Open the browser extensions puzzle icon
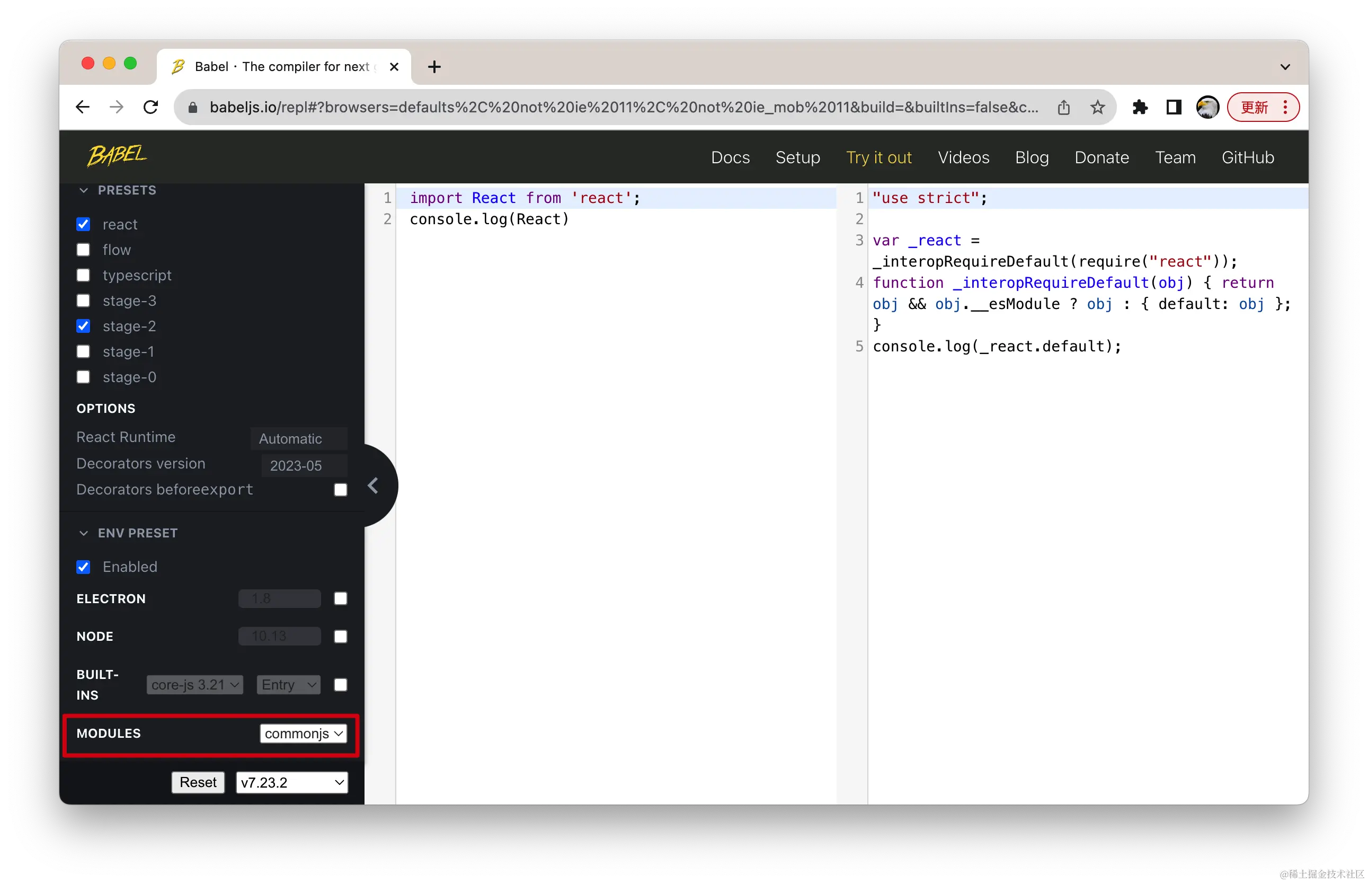 pyautogui.click(x=1139, y=107)
